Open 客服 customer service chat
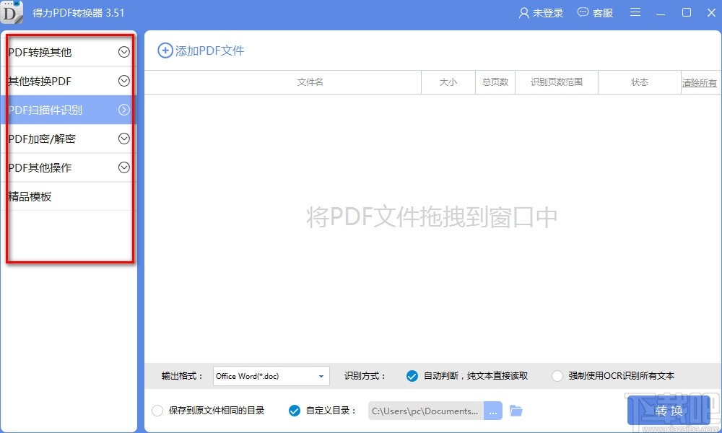Image resolution: width=722 pixels, height=433 pixels. [x=595, y=13]
